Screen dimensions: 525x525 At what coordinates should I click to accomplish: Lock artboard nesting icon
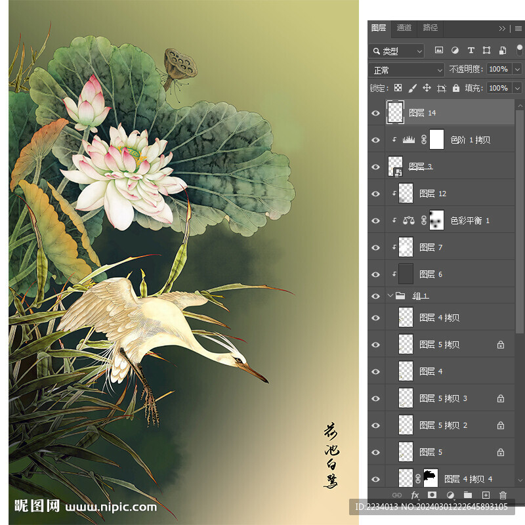click(442, 89)
